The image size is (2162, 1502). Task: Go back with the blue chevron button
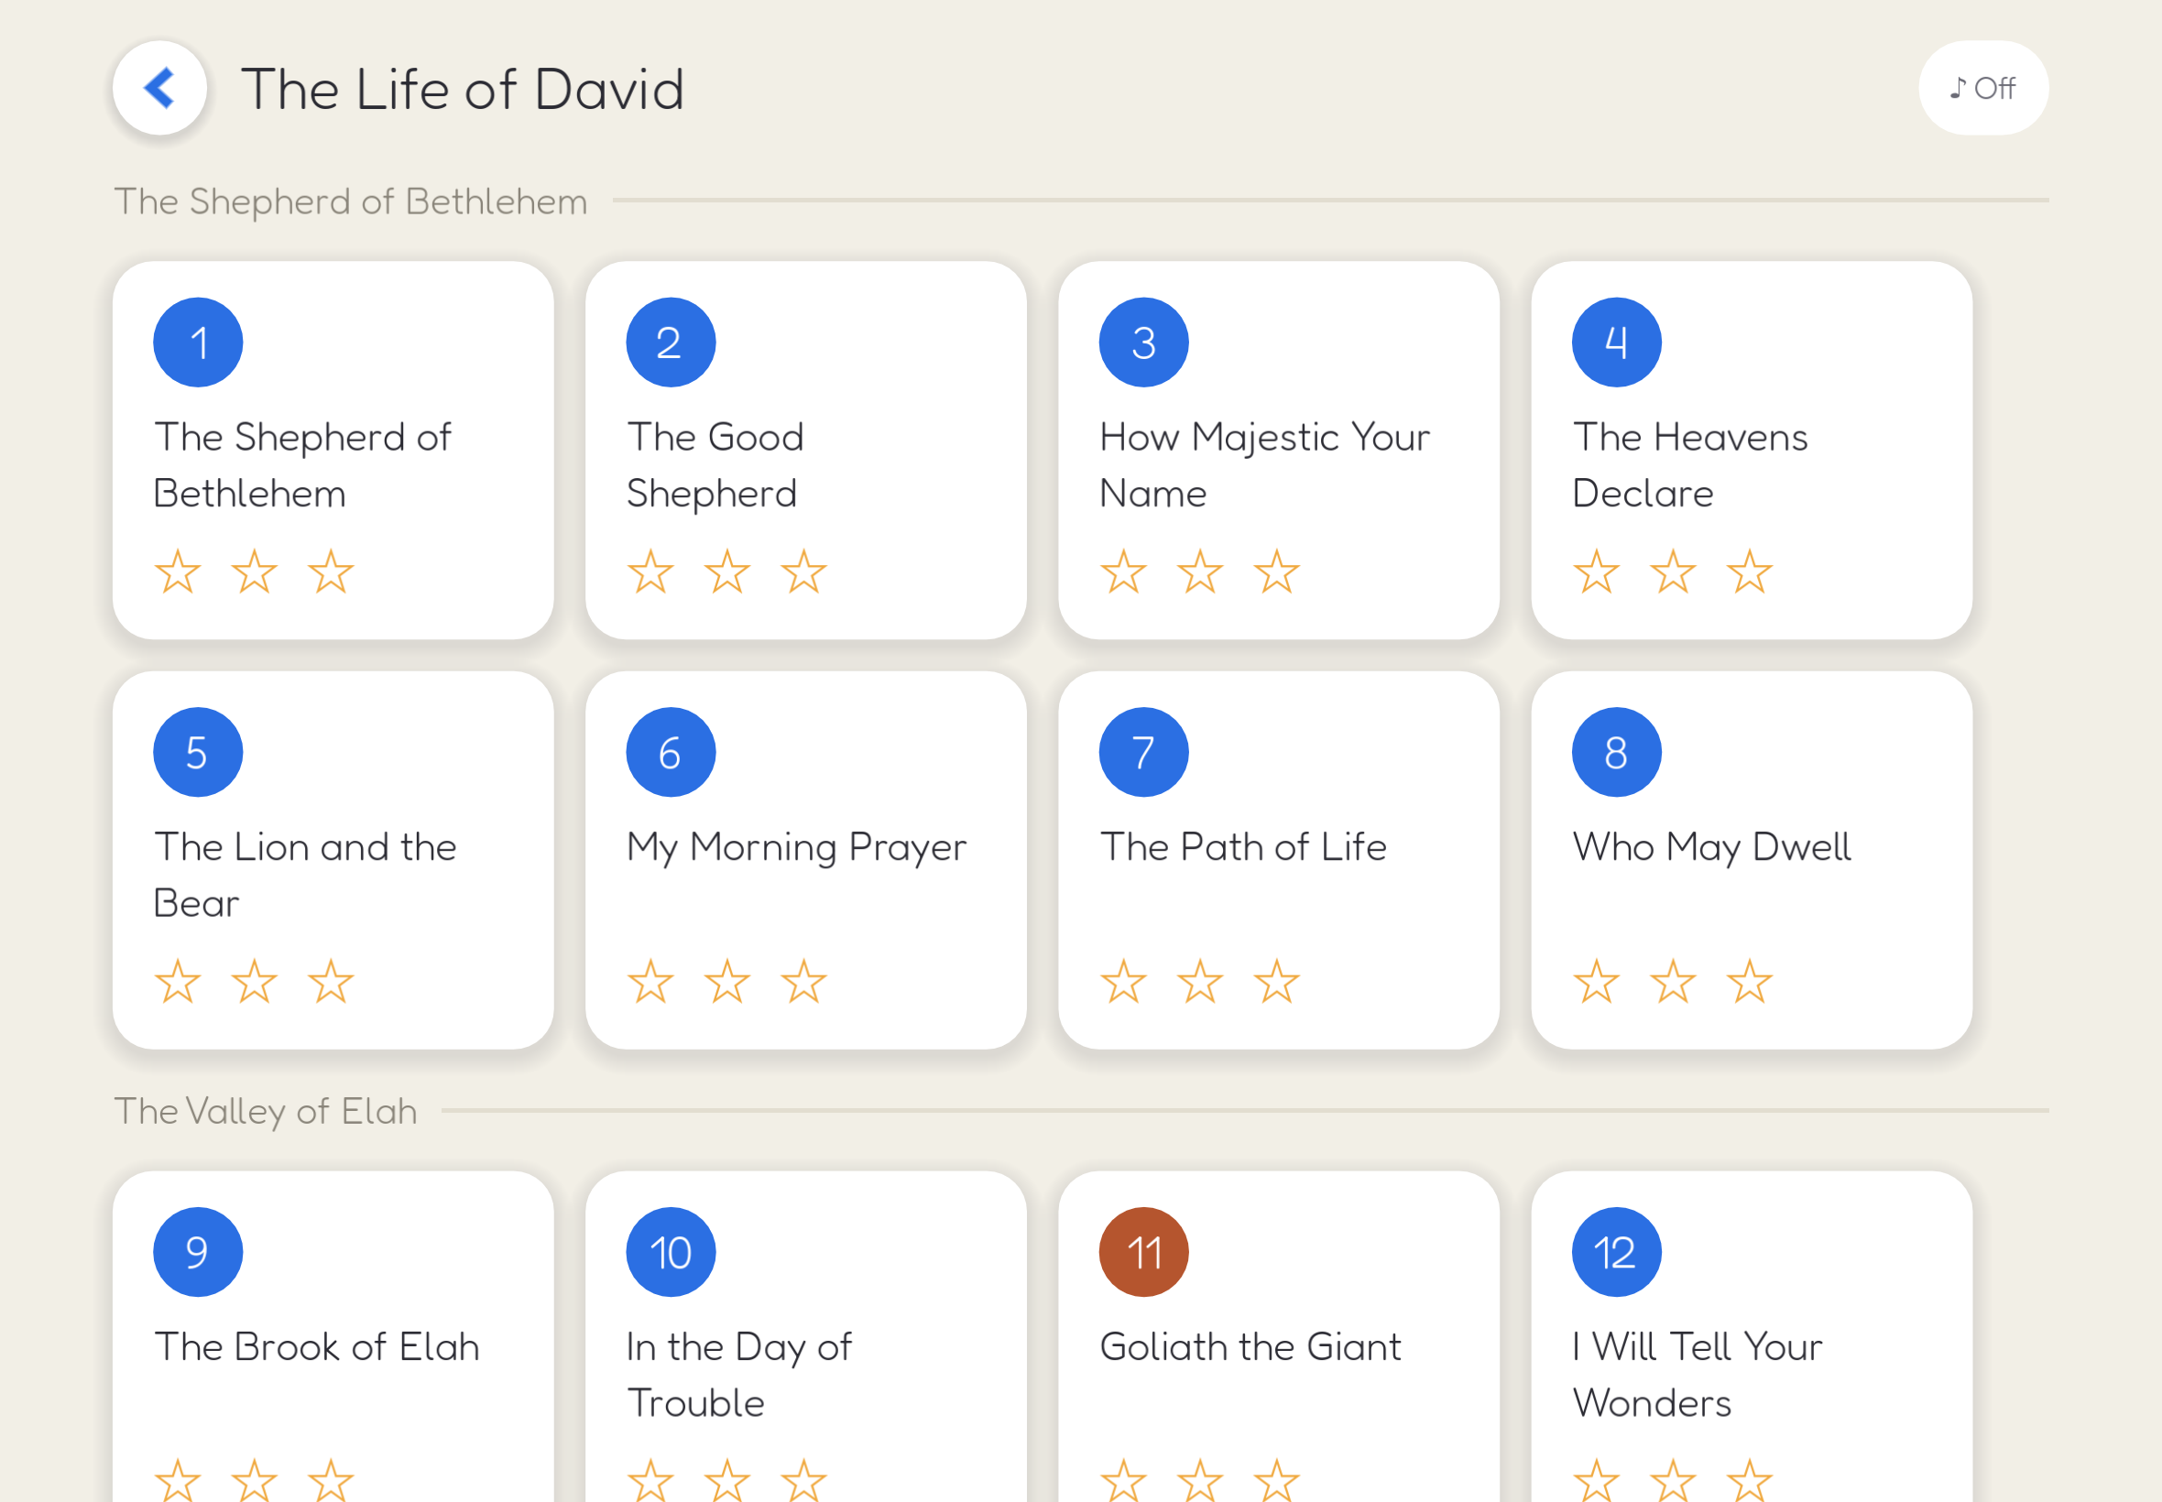tap(160, 88)
